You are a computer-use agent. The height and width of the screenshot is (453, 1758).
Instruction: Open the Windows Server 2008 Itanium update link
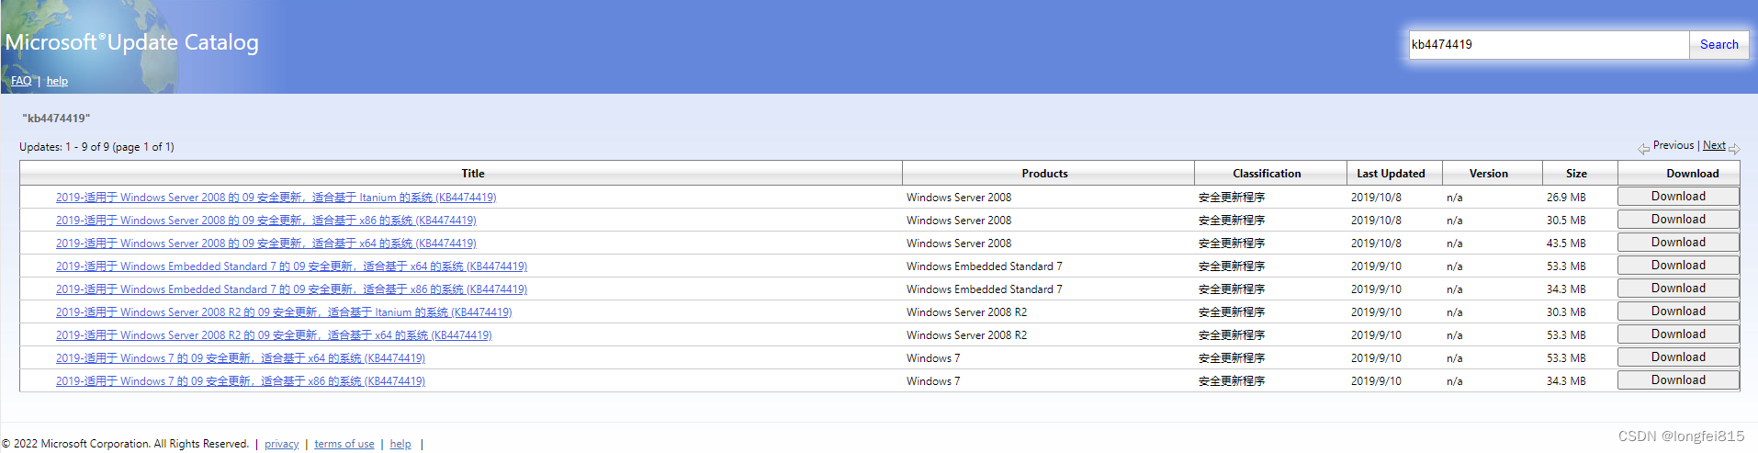pos(276,198)
